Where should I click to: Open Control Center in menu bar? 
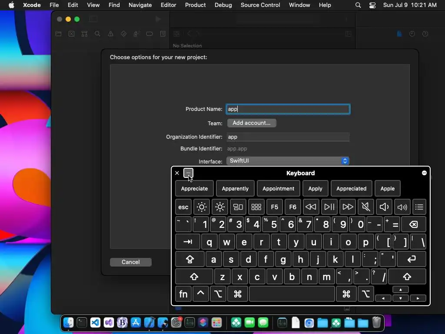click(x=372, y=5)
